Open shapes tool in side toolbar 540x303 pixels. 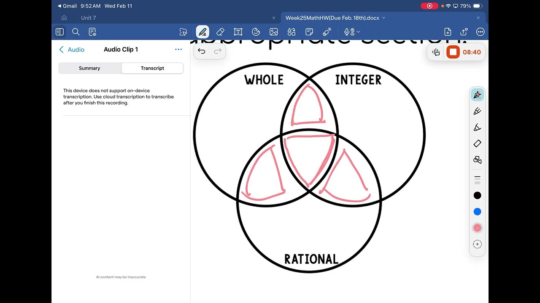tap(478, 160)
